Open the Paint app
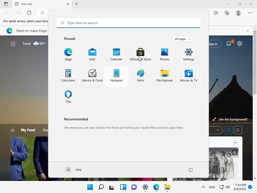Viewport: 257px width, 193px height. tap(141, 76)
